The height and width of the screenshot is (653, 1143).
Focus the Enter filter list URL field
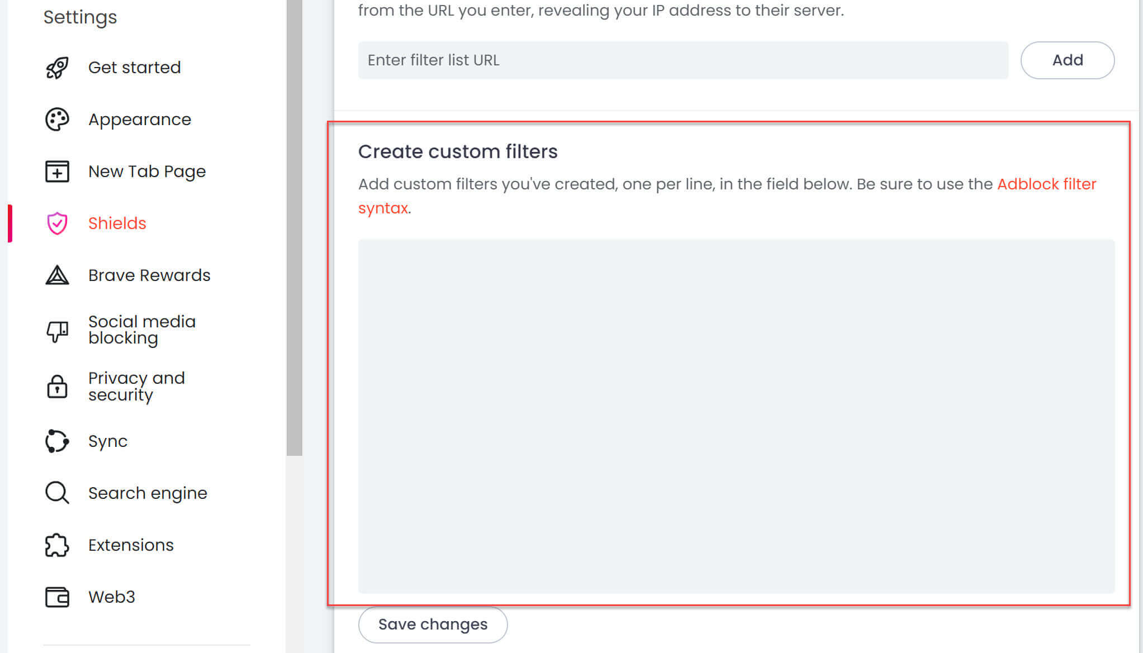point(683,60)
